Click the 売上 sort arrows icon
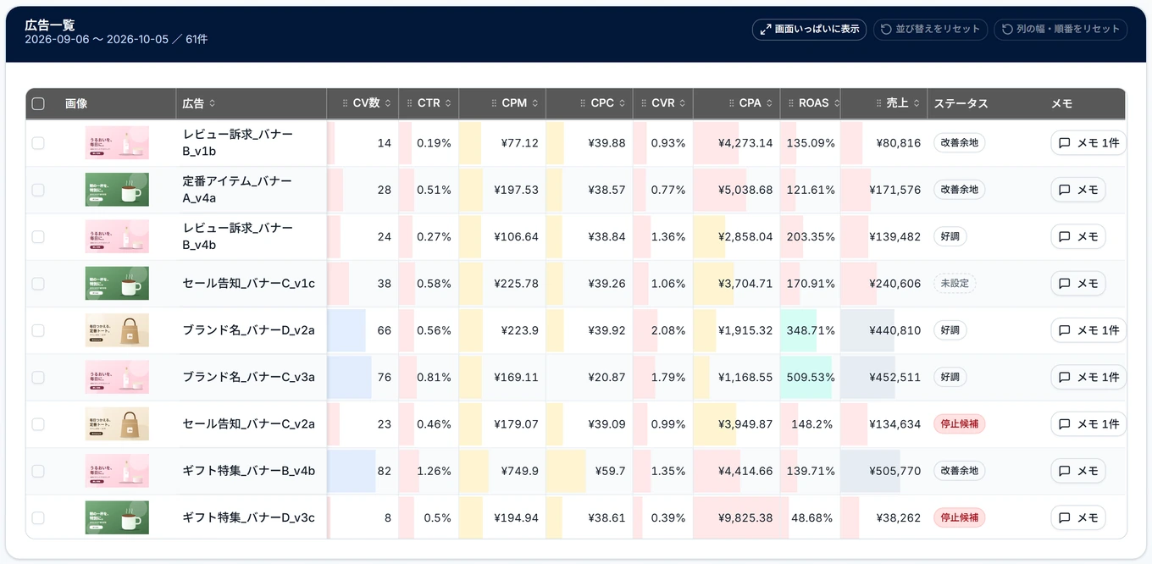1152x564 pixels. pos(917,103)
